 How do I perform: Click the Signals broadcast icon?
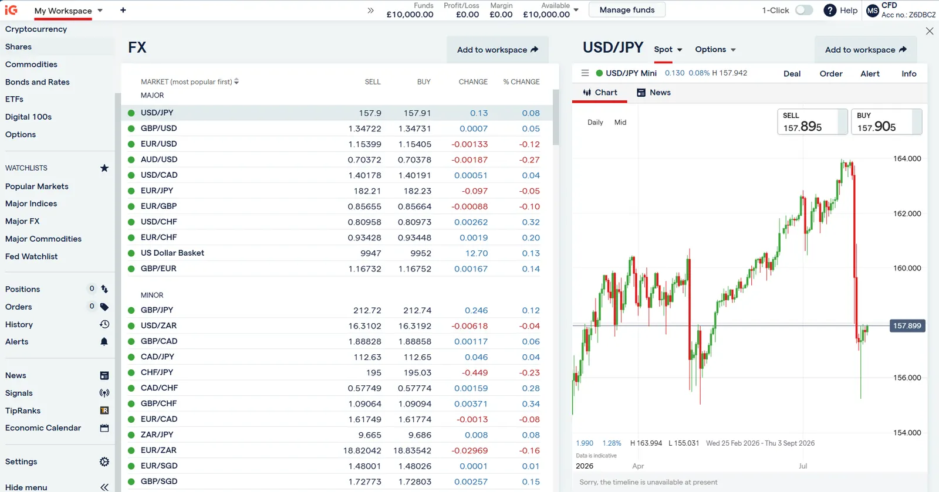[x=104, y=393]
